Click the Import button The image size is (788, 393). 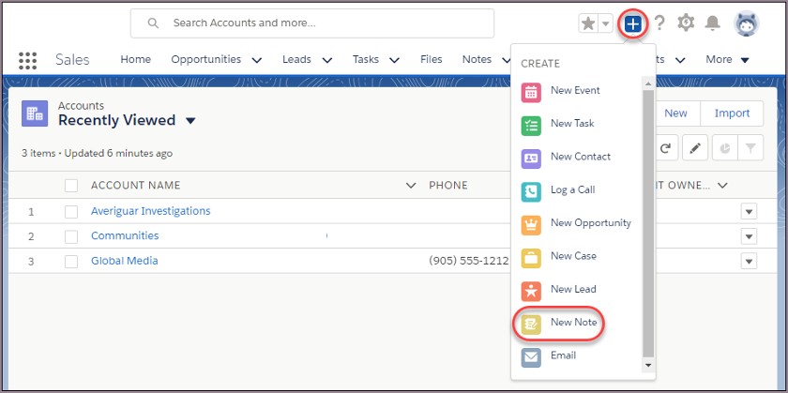pyautogui.click(x=732, y=113)
